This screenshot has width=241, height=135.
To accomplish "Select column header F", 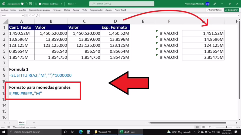I will (169, 21).
